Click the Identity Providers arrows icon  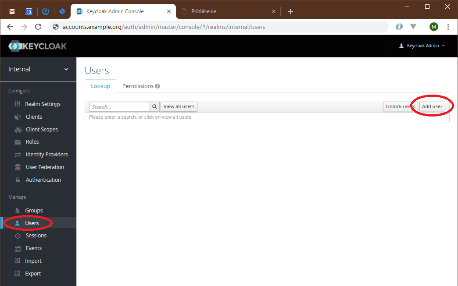[x=18, y=155]
